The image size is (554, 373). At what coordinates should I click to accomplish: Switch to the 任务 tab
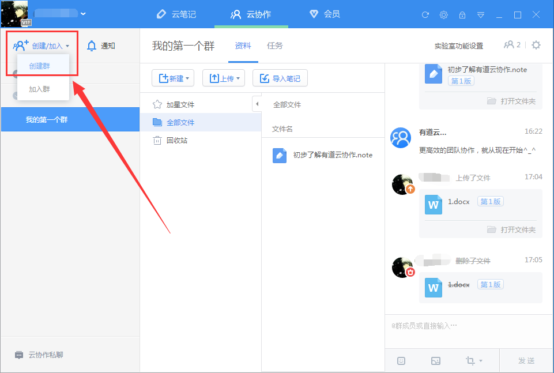click(274, 45)
